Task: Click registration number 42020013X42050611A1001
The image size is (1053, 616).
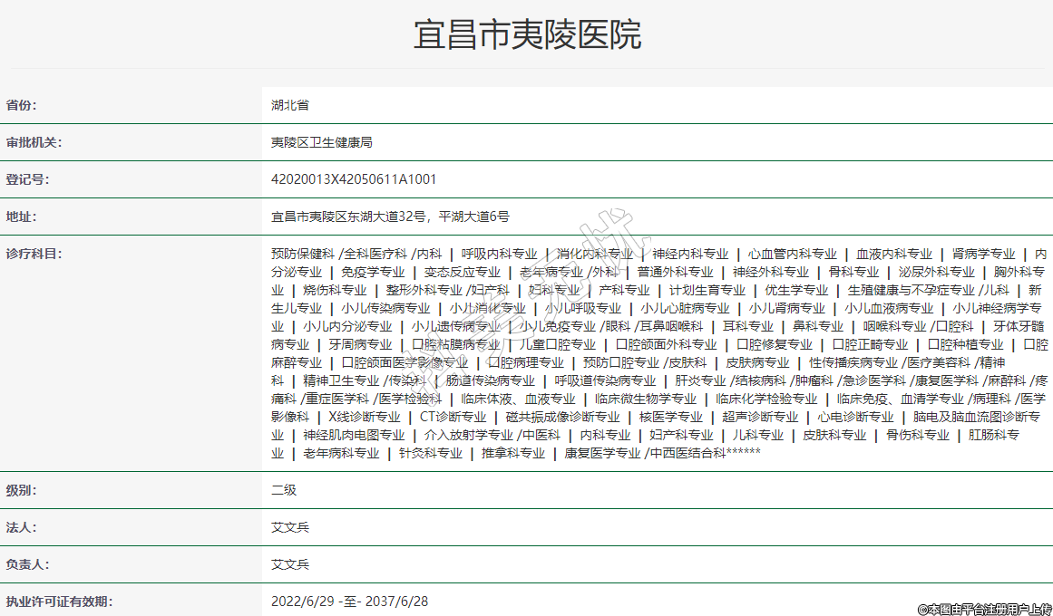Action: (x=354, y=179)
